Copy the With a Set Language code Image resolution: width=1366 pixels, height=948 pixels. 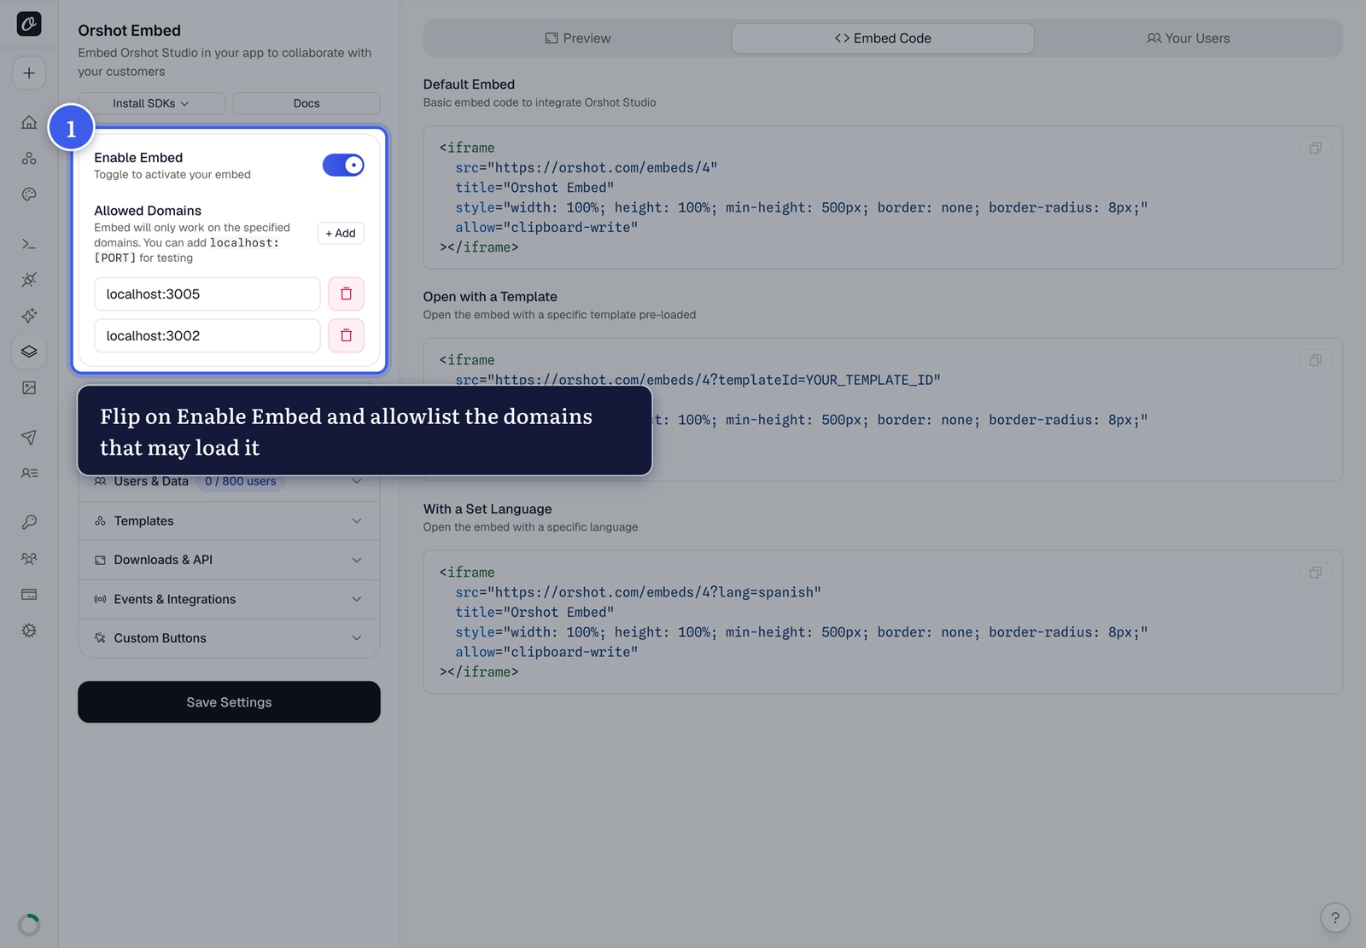[x=1316, y=573]
